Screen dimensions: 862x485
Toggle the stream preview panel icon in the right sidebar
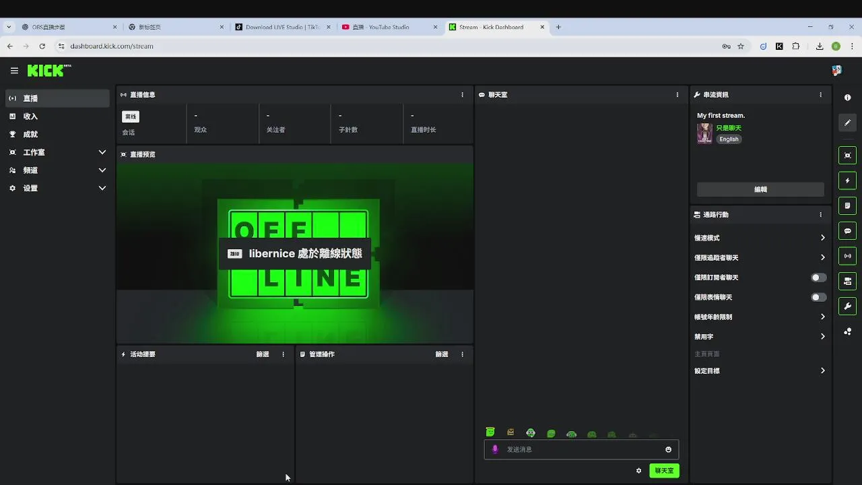[x=847, y=156]
